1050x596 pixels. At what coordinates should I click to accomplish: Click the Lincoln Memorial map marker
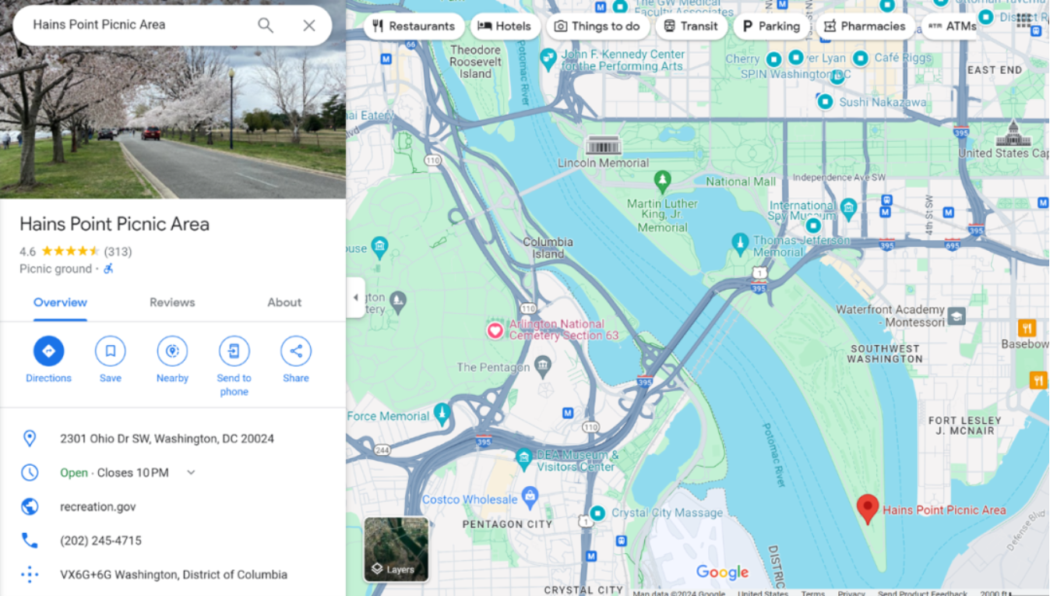[x=603, y=146]
